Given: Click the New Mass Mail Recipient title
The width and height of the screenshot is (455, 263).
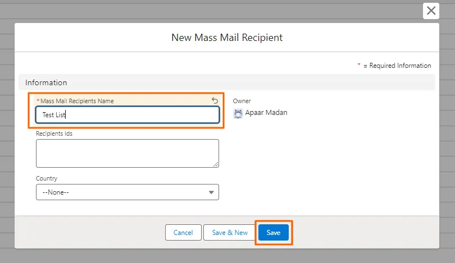Looking at the screenshot, I should tap(227, 38).
